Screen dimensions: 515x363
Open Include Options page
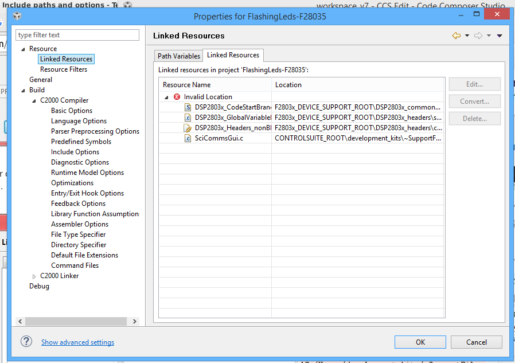tap(75, 152)
